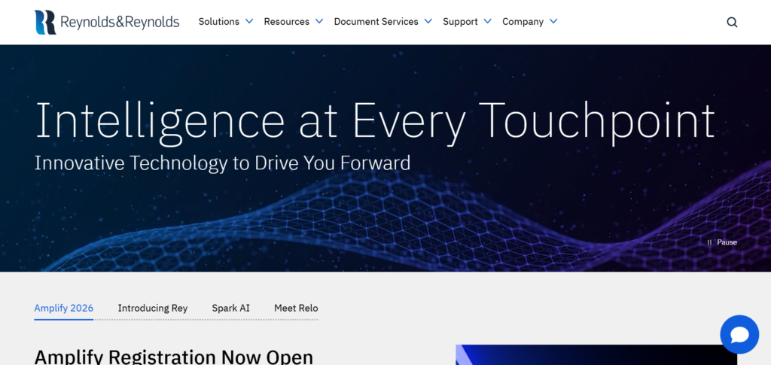
Task: Expand the Resources dropdown chevron
Action: [x=319, y=22]
